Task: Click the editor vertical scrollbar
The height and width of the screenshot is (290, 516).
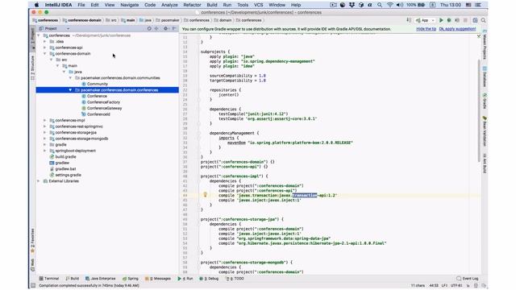Action: (480, 110)
